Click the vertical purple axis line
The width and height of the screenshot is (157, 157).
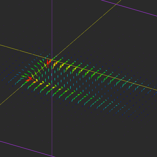coord(52,78)
